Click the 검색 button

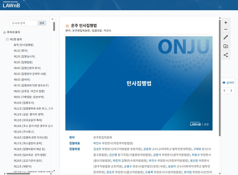42,23
